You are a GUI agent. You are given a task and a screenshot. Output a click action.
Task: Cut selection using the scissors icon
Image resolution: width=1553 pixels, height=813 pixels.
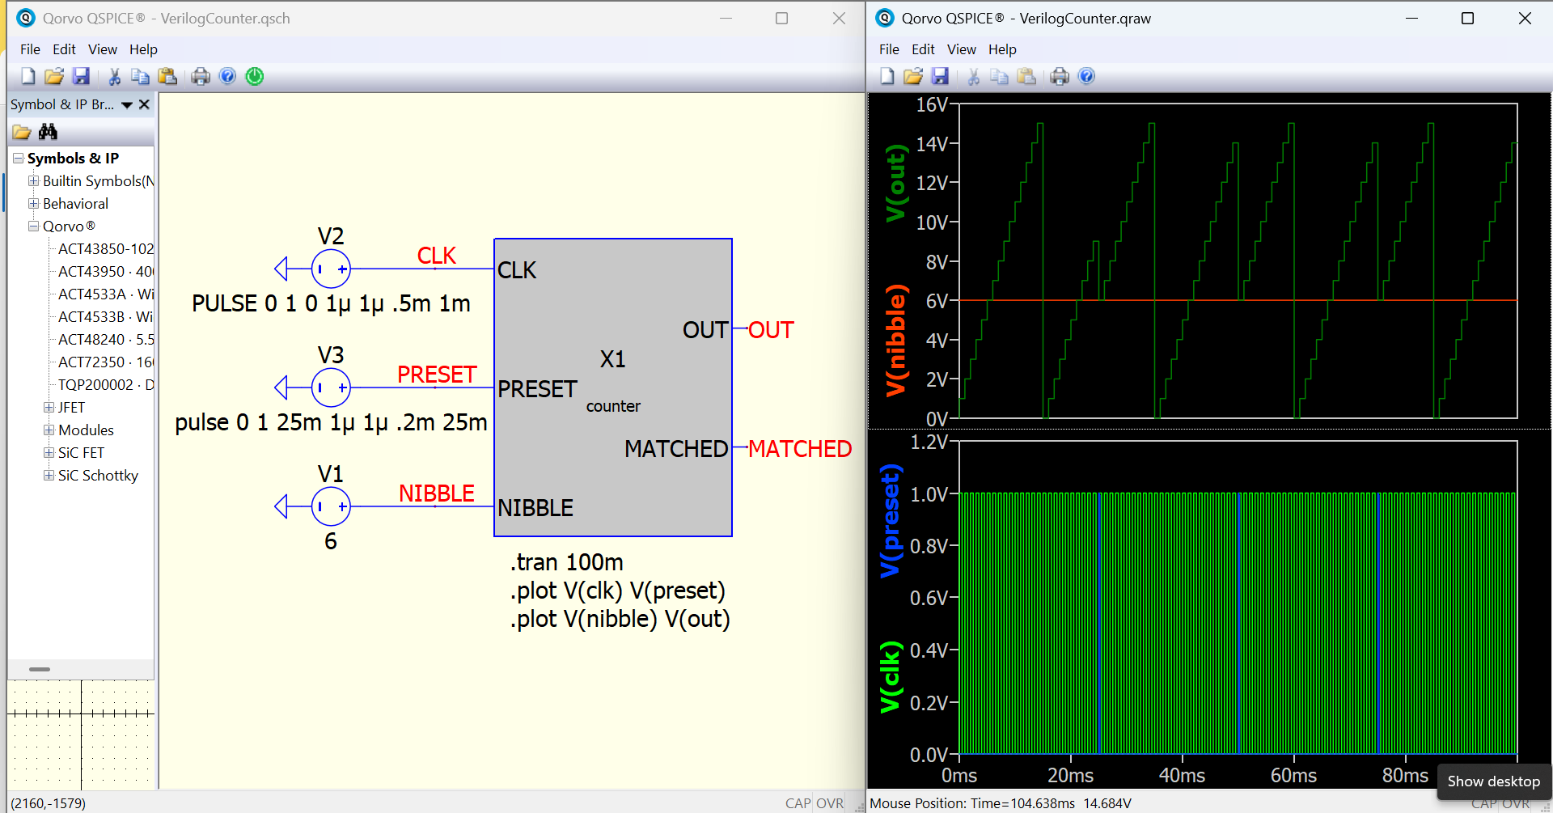[x=114, y=75]
